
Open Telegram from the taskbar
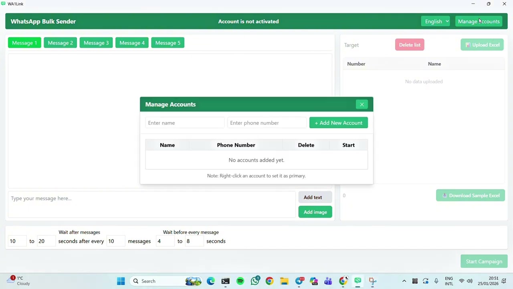click(299, 281)
